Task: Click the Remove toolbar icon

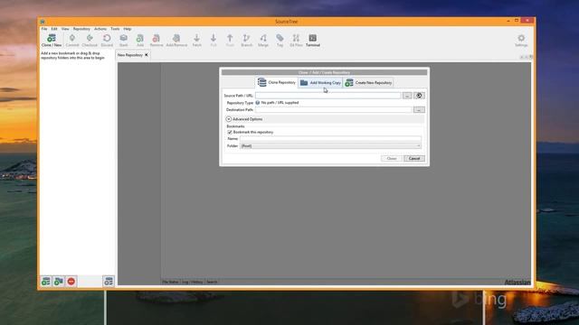Action: 157,40
